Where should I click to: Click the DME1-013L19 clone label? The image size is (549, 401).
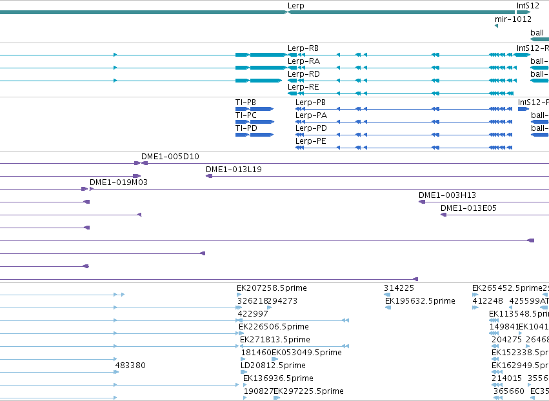point(234,170)
